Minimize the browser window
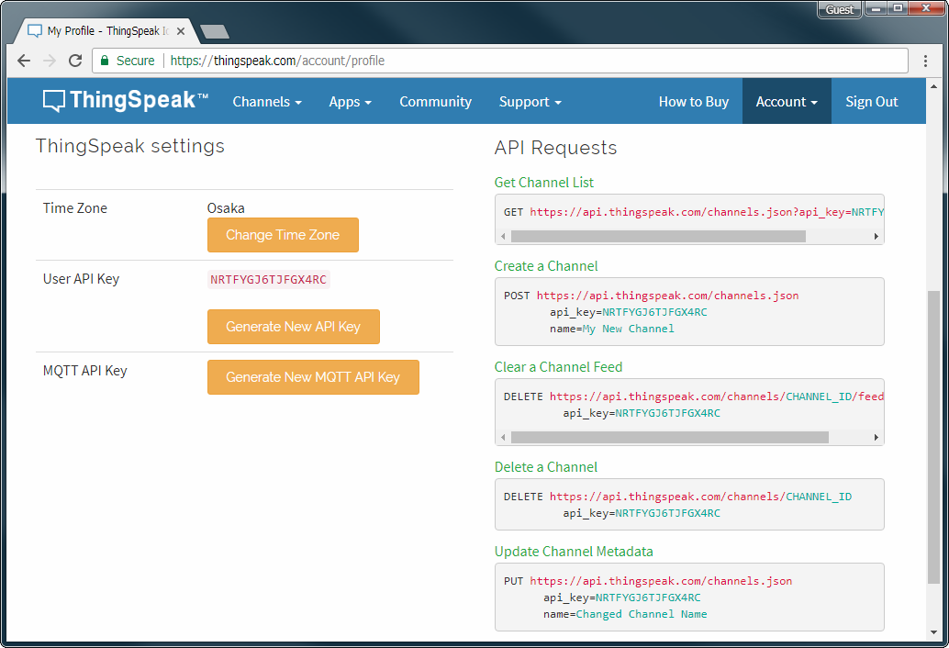 coord(876,8)
